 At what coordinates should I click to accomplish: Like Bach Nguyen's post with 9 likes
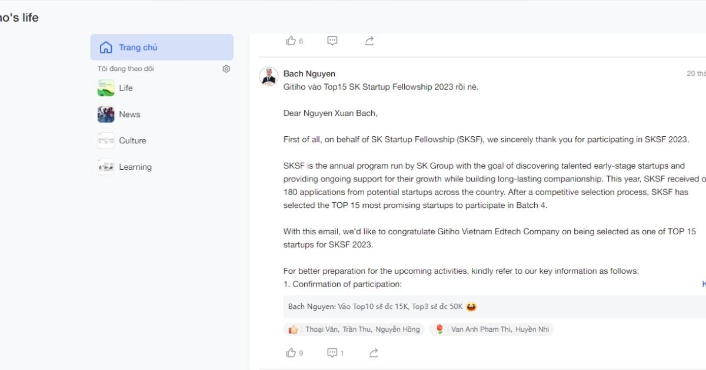[x=291, y=353]
